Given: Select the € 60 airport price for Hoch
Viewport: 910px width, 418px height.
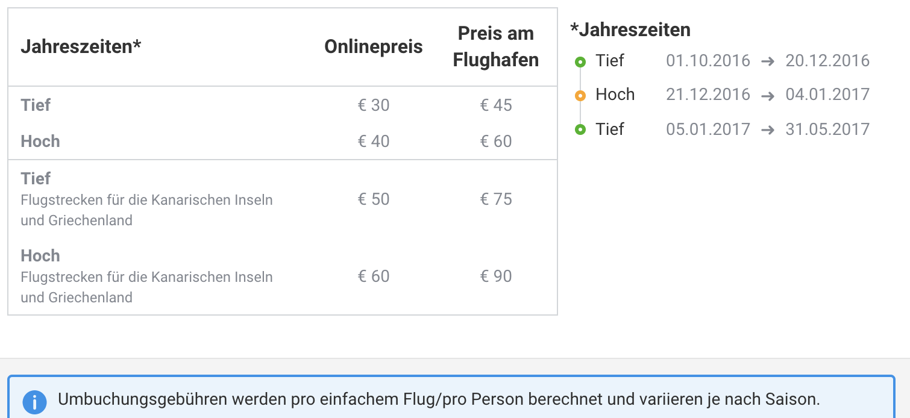Looking at the screenshot, I should pos(496,142).
